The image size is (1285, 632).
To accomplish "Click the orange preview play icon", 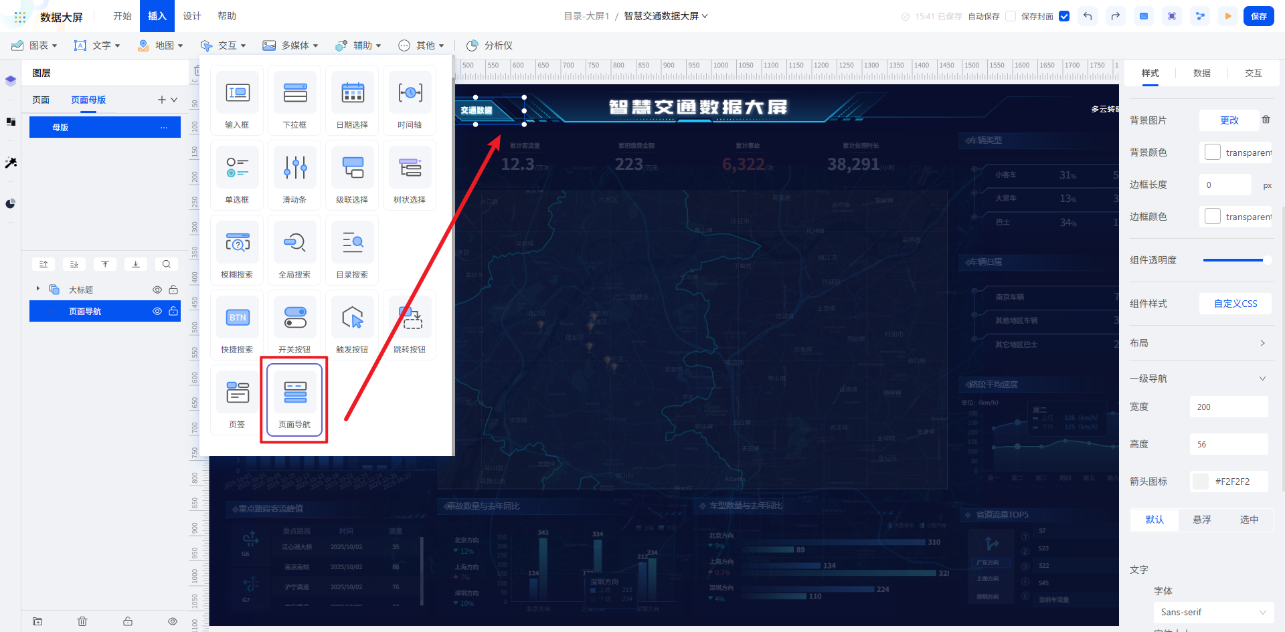I will tap(1228, 16).
